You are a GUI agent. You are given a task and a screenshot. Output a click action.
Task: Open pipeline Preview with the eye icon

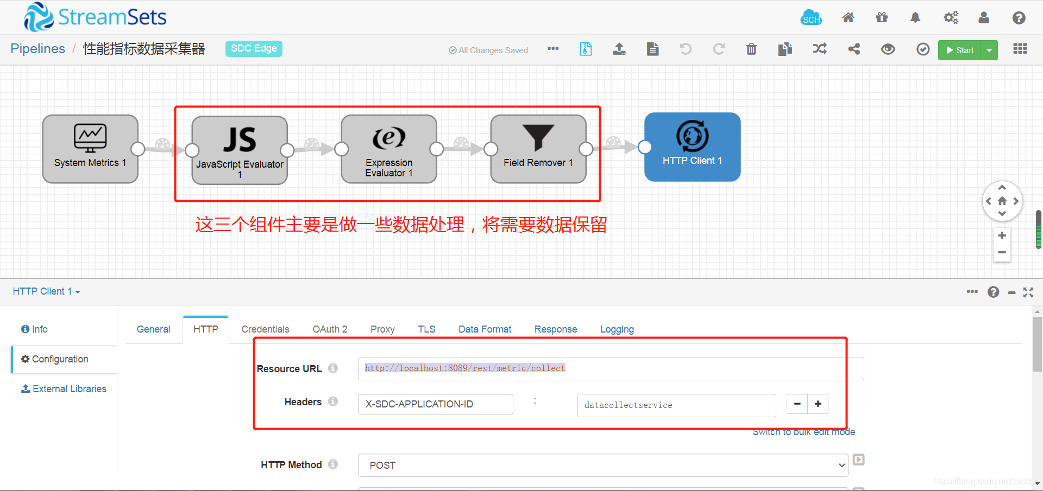pos(888,49)
